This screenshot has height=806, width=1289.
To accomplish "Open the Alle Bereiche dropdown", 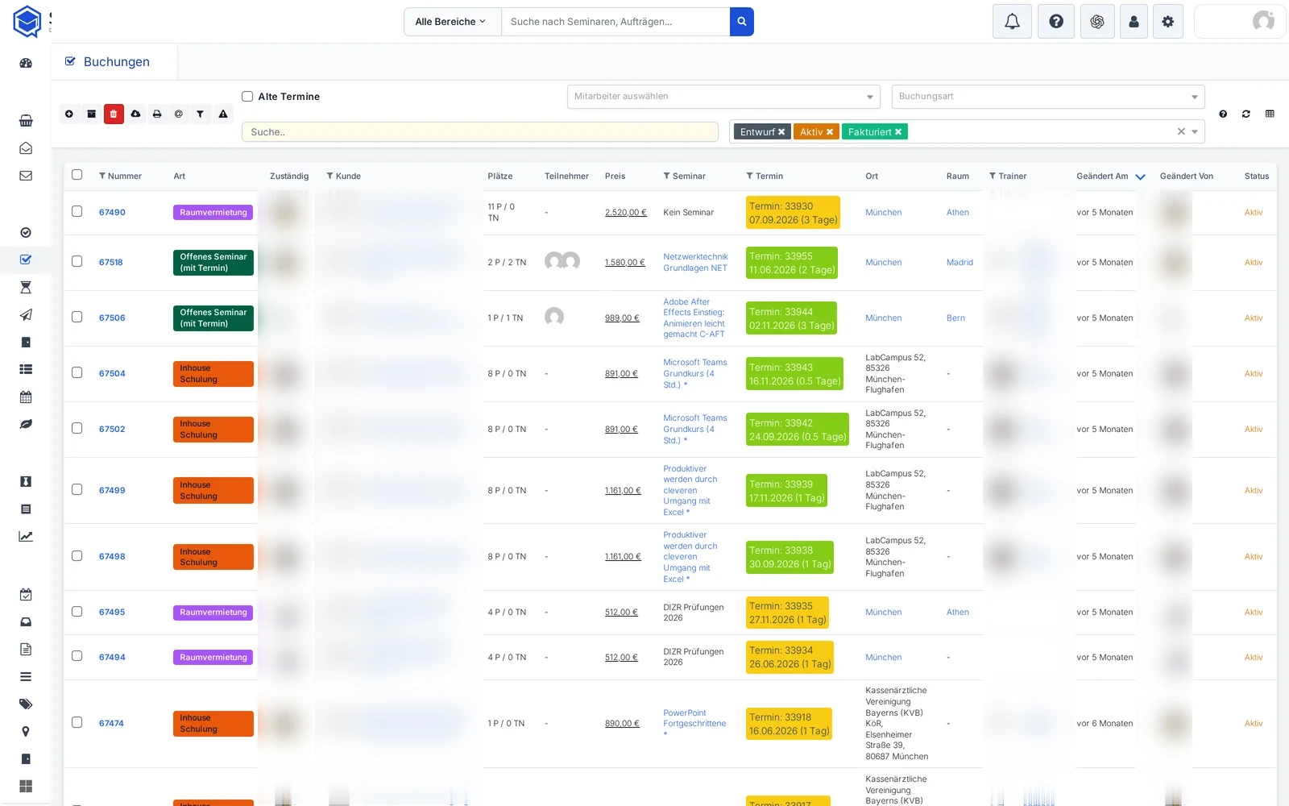I will (452, 22).
